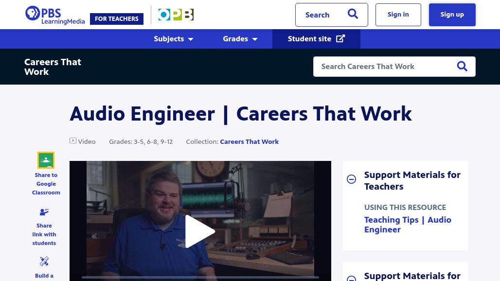Click the PBS LearningMedia logo
This screenshot has width=500, height=281.
54,15
